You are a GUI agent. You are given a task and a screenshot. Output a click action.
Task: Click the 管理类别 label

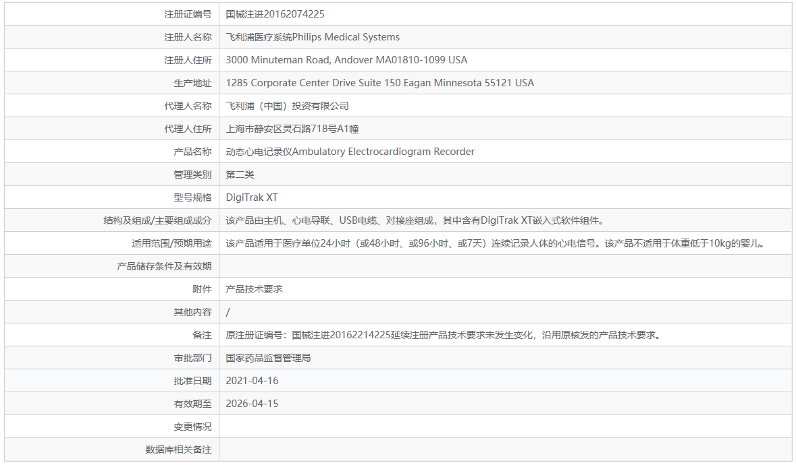click(x=193, y=175)
